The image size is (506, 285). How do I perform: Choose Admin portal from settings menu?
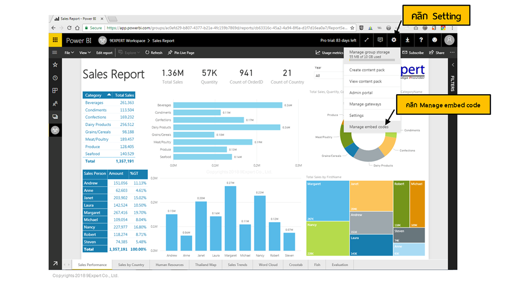tap(361, 93)
